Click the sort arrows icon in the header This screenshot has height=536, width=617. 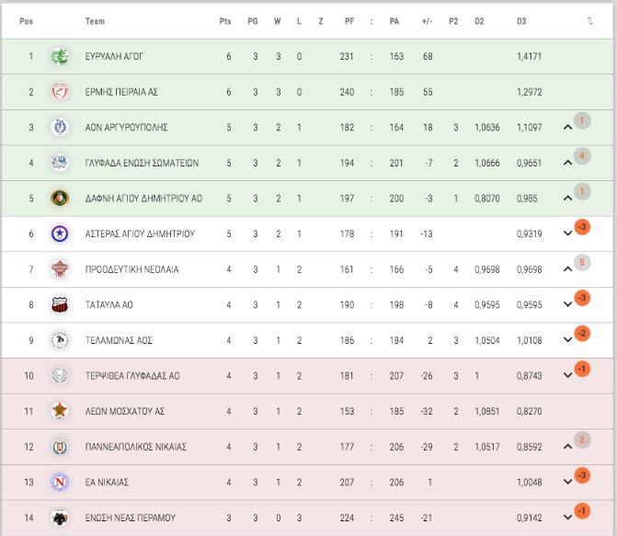pyautogui.click(x=589, y=21)
